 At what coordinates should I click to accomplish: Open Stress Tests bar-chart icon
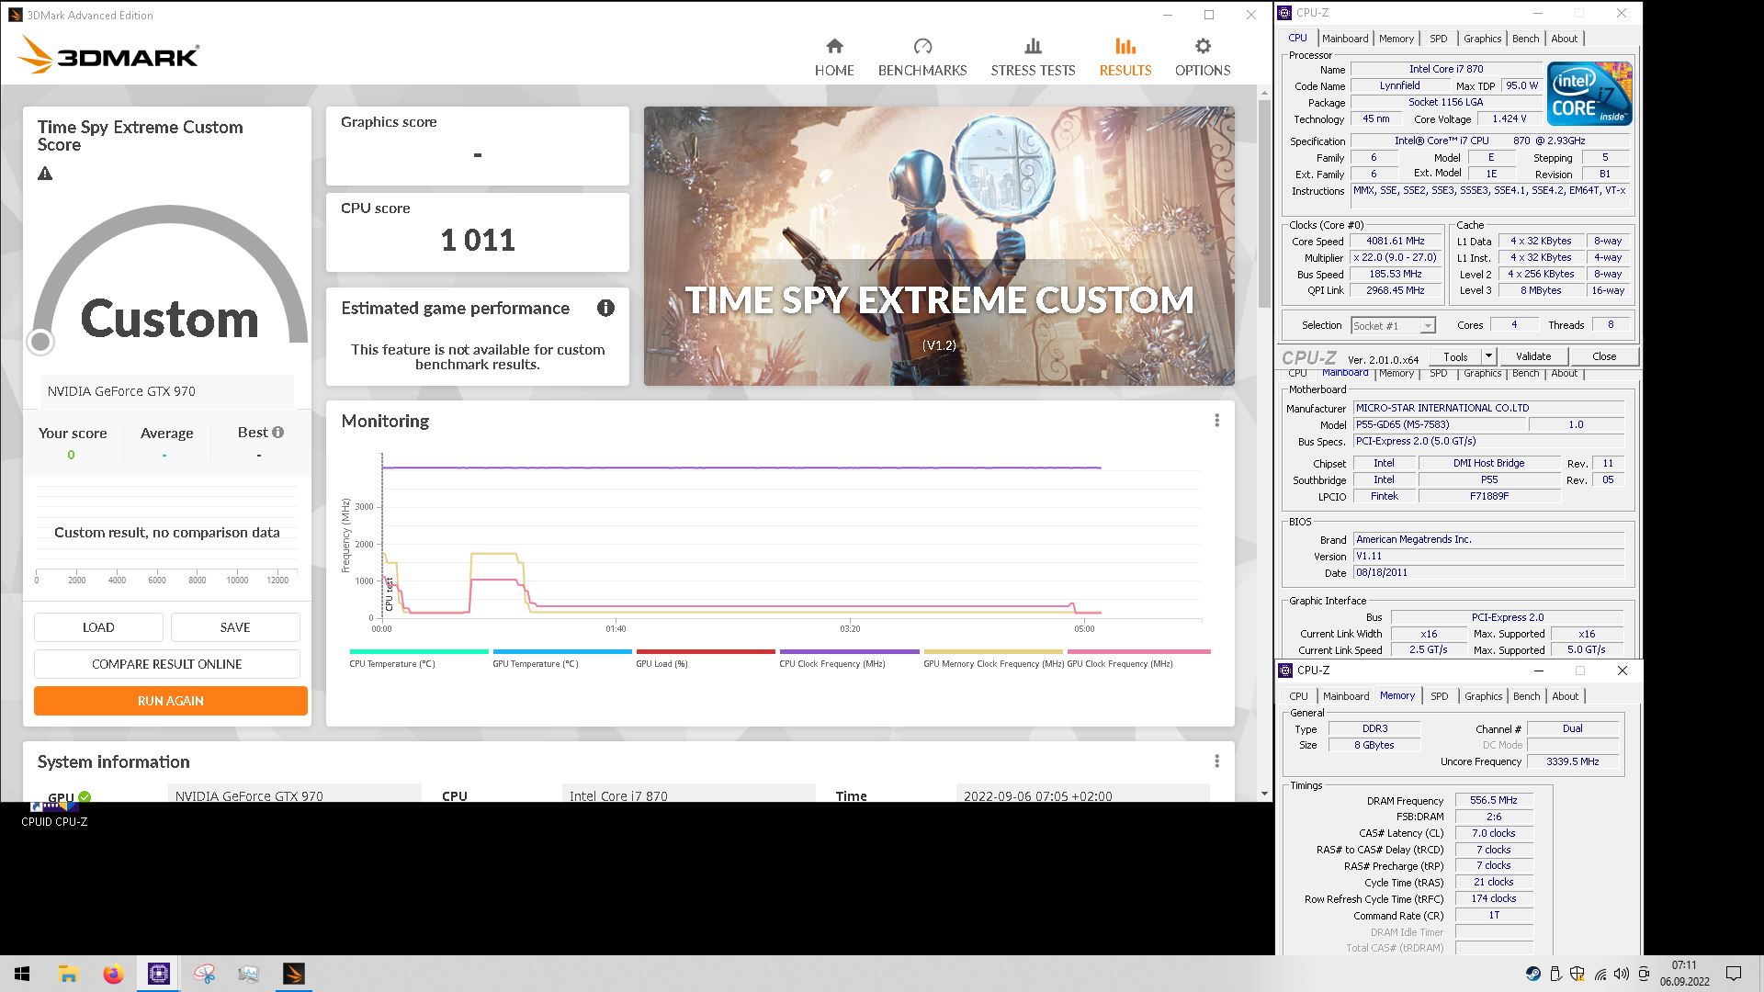coord(1033,46)
